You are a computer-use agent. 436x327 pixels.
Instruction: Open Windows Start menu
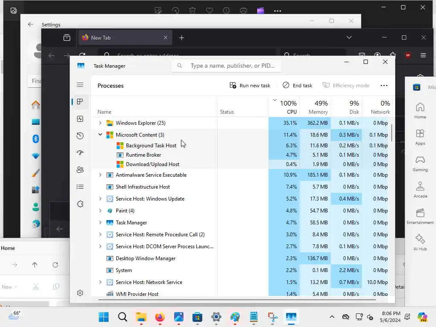coord(104,317)
